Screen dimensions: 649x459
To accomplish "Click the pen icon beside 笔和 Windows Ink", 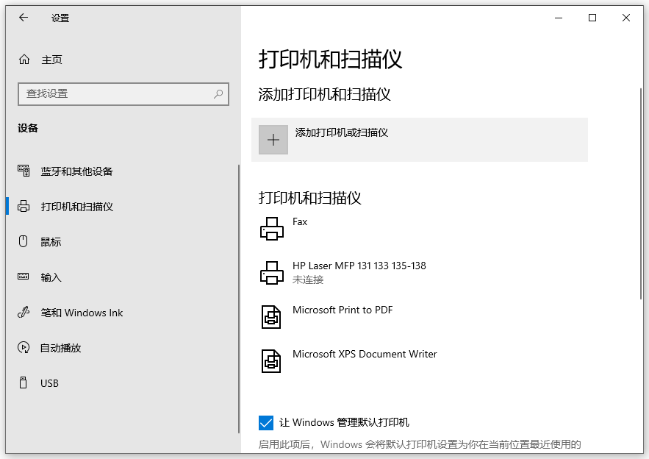I will click(x=24, y=312).
